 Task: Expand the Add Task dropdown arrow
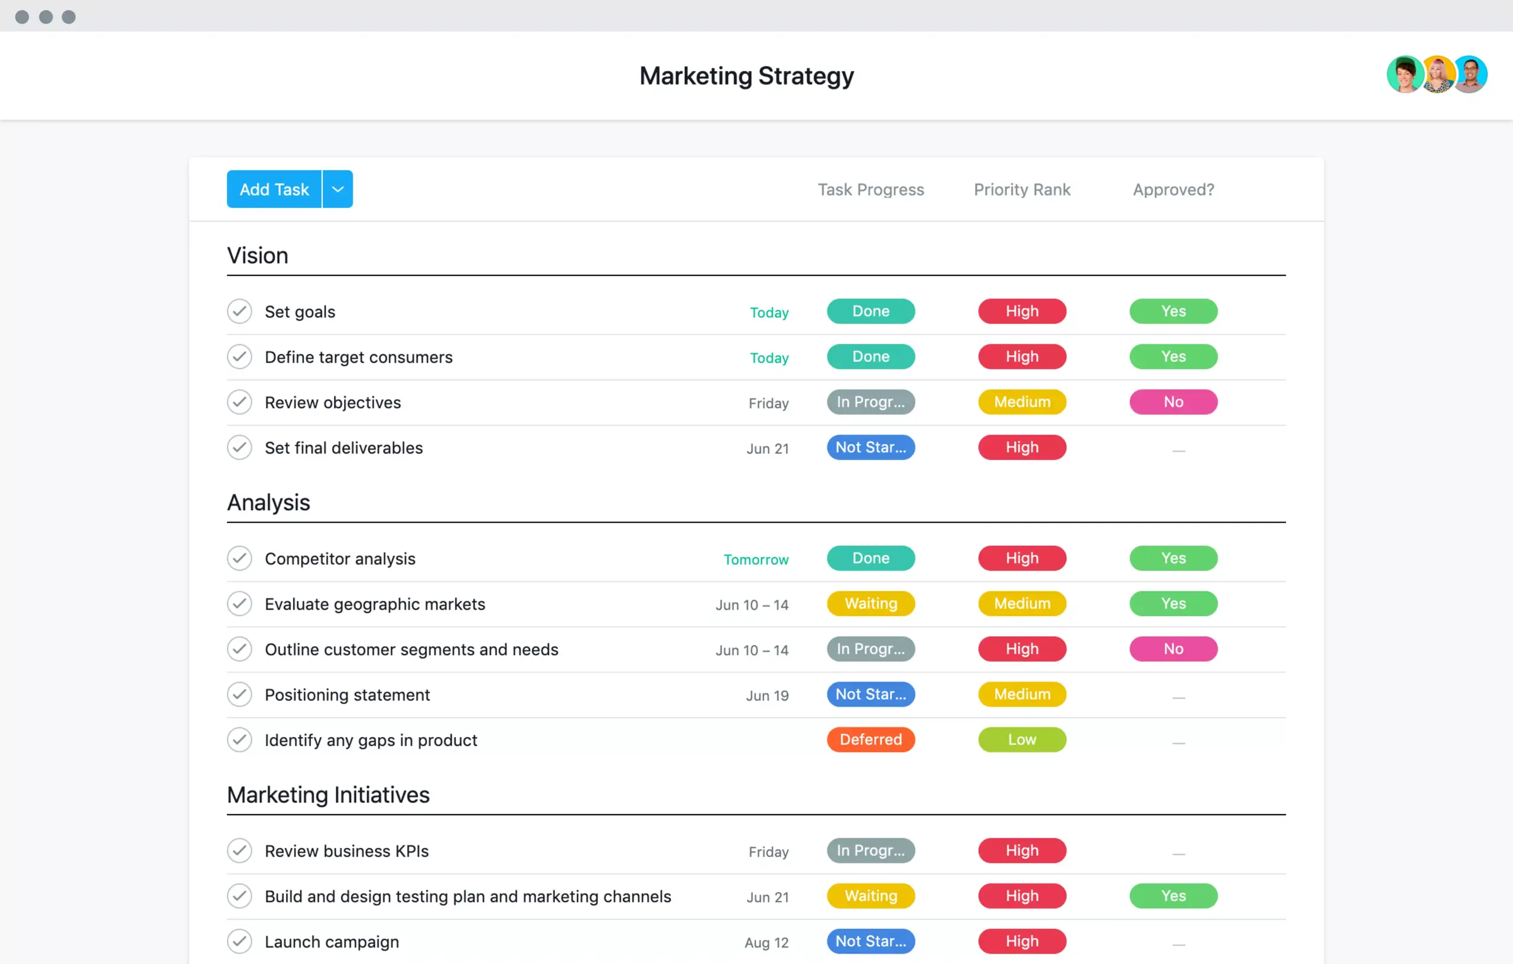point(337,190)
